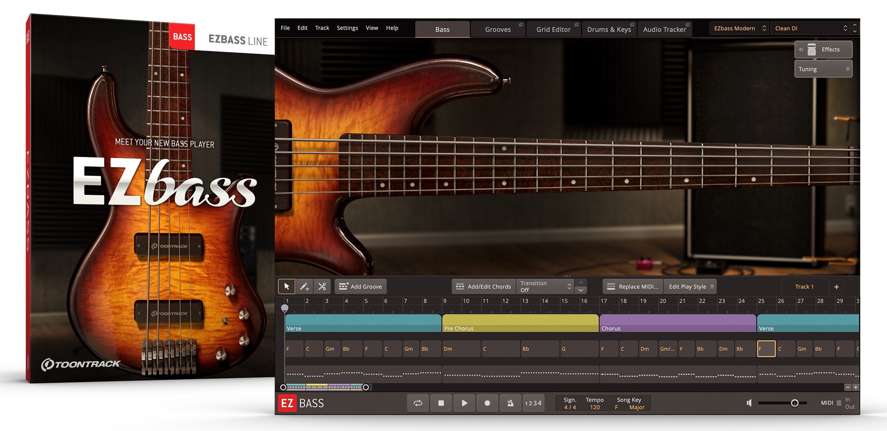887x431 pixels.
Task: Select the G chord in Pre Chorus
Action: coord(579,349)
